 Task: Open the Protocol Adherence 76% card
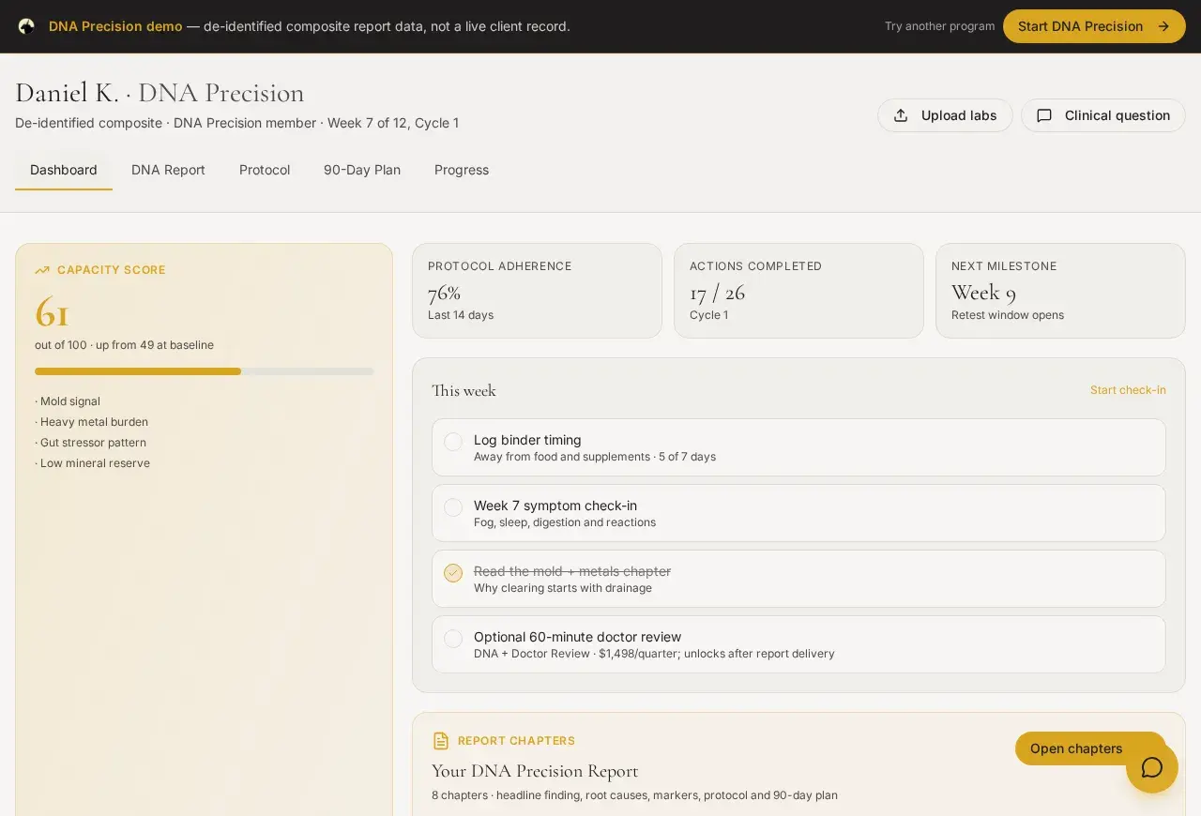point(537,291)
